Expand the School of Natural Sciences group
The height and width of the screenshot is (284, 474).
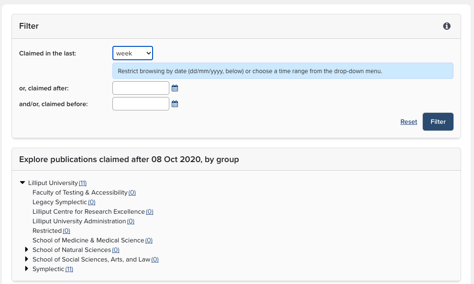(x=27, y=250)
